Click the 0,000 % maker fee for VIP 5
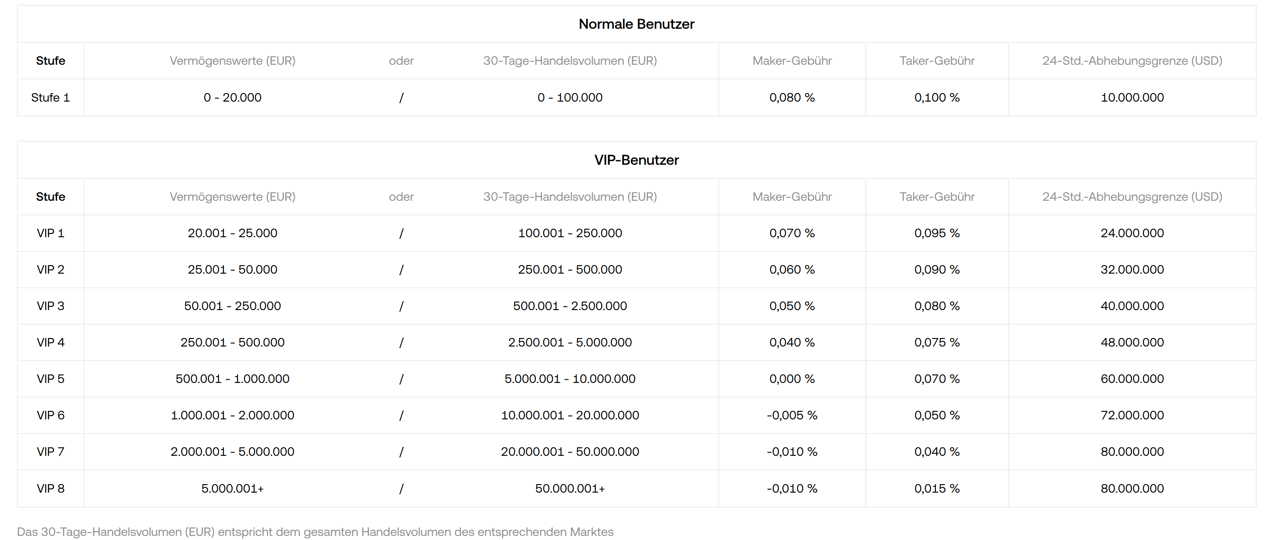The image size is (1285, 540). pyautogui.click(x=792, y=379)
